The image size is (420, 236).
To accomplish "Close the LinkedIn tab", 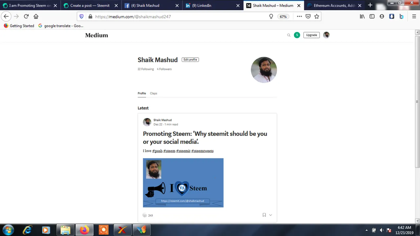I will [x=238, y=6].
